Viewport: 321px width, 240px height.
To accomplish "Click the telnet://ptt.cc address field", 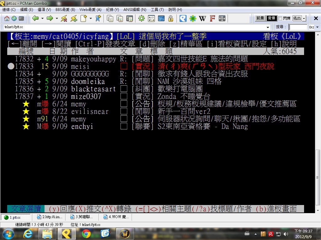I will tap(135, 27).
